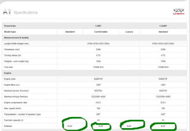Click the Chery brand logo
Viewport: 190px width, 131px height.
tap(179, 12)
